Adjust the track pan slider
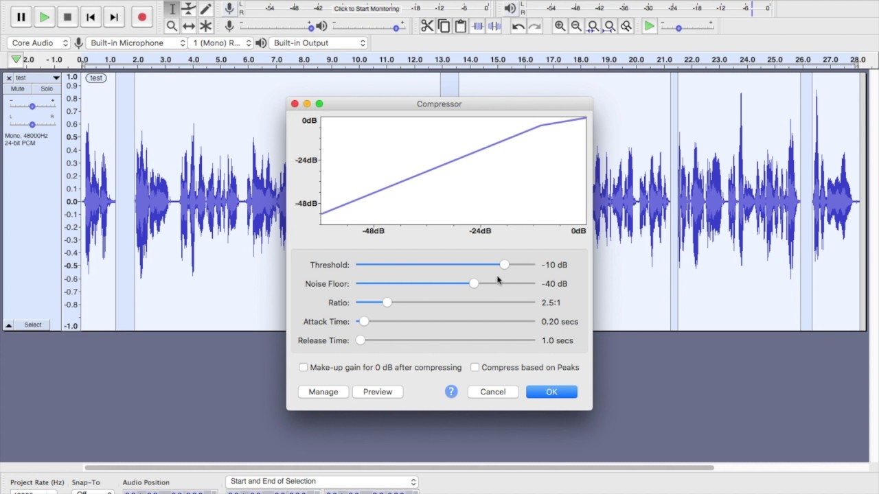Screen dimensions: 879x494 (32, 124)
